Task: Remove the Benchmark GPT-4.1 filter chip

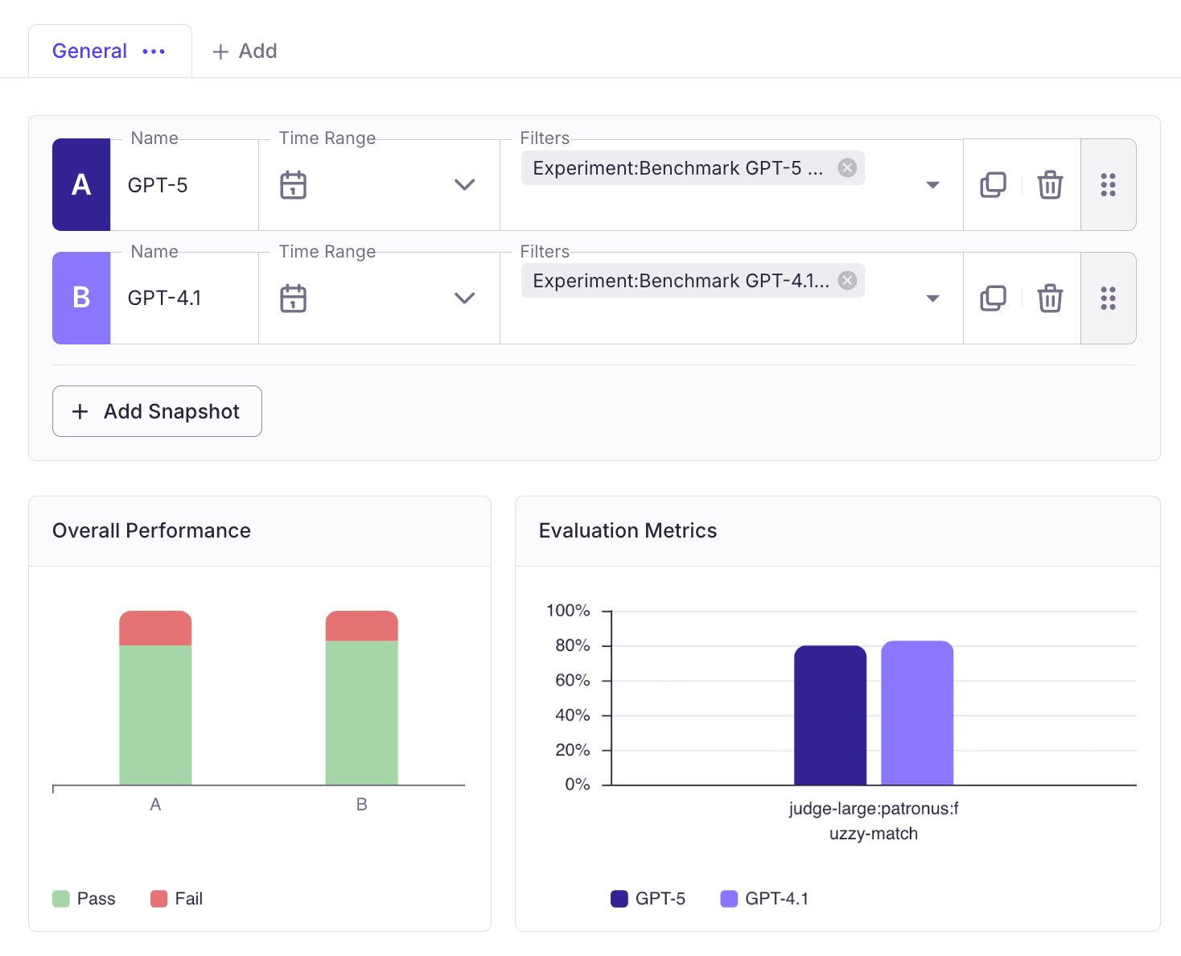Action: point(847,280)
